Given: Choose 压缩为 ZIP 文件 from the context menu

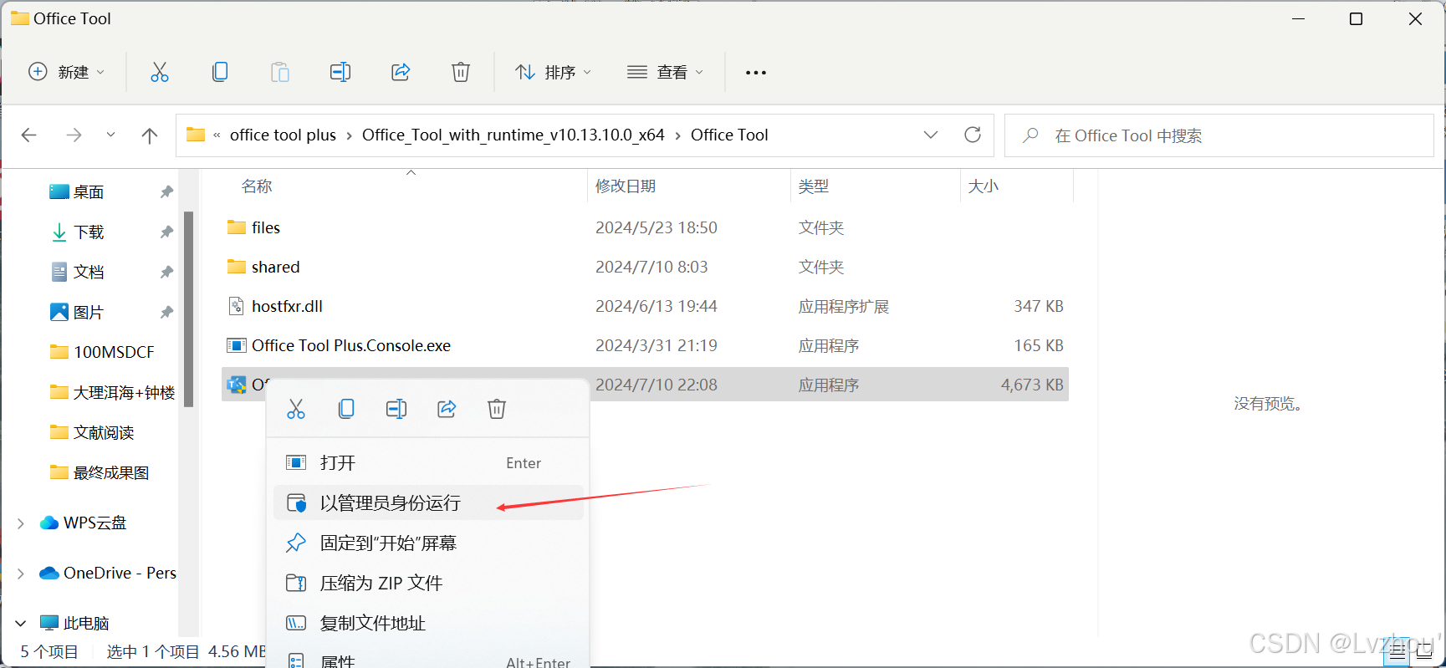Looking at the screenshot, I should click(381, 584).
